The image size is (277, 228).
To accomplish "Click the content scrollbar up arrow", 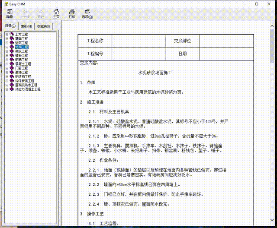I will click(272, 26).
